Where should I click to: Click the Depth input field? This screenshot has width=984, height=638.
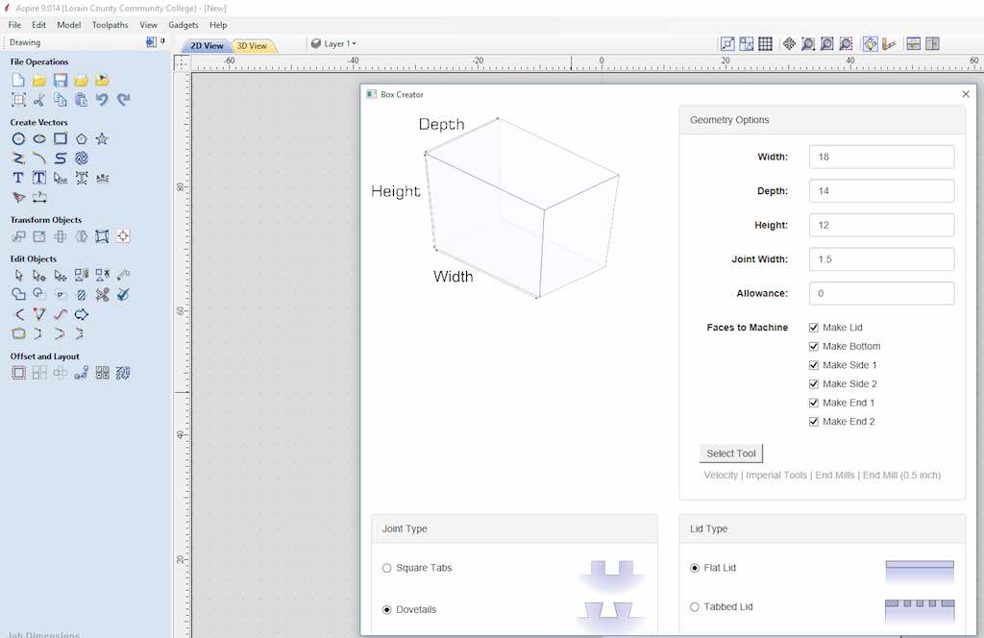(882, 190)
